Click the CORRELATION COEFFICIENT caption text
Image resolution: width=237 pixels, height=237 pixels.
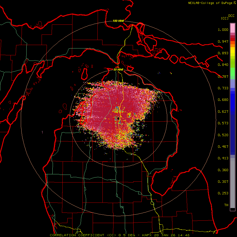pos(77,235)
